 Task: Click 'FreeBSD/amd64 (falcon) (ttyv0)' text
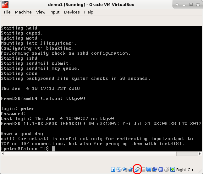[x=43, y=98]
